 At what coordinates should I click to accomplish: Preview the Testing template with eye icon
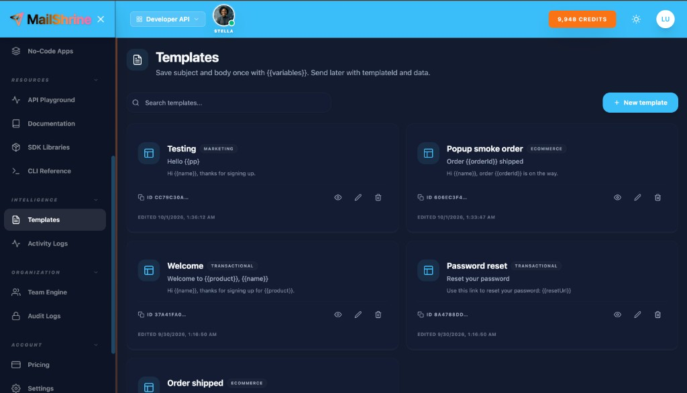click(x=338, y=198)
